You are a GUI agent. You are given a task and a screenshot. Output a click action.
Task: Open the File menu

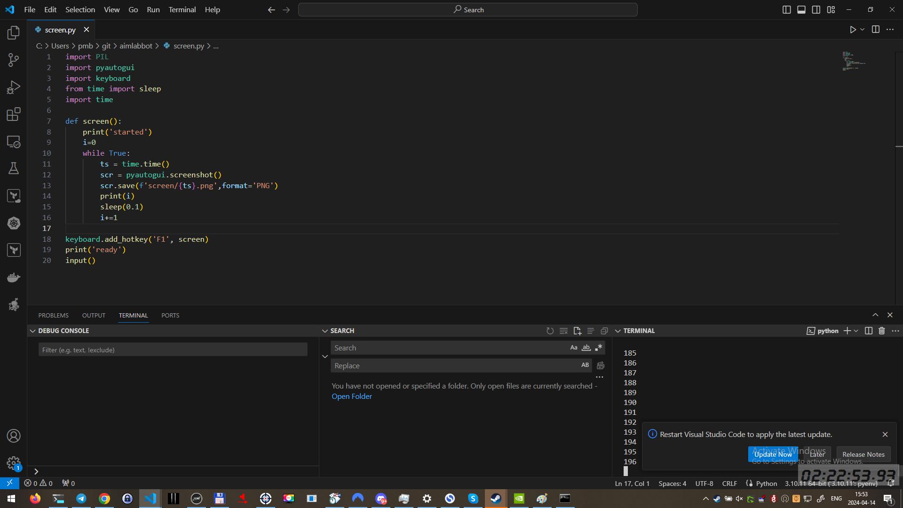[x=30, y=10]
